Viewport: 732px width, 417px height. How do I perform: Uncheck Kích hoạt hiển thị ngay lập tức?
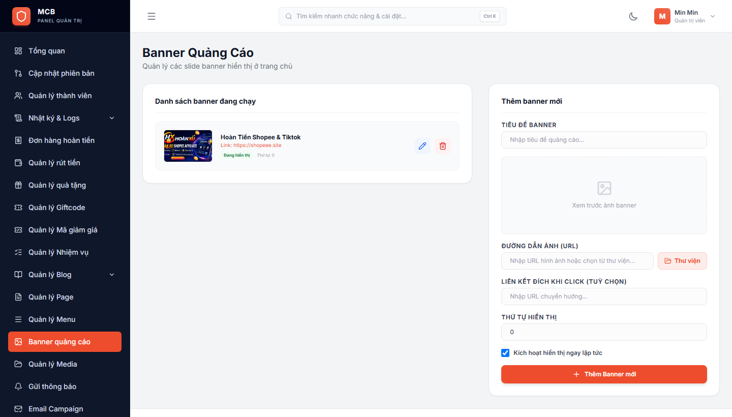click(x=505, y=353)
